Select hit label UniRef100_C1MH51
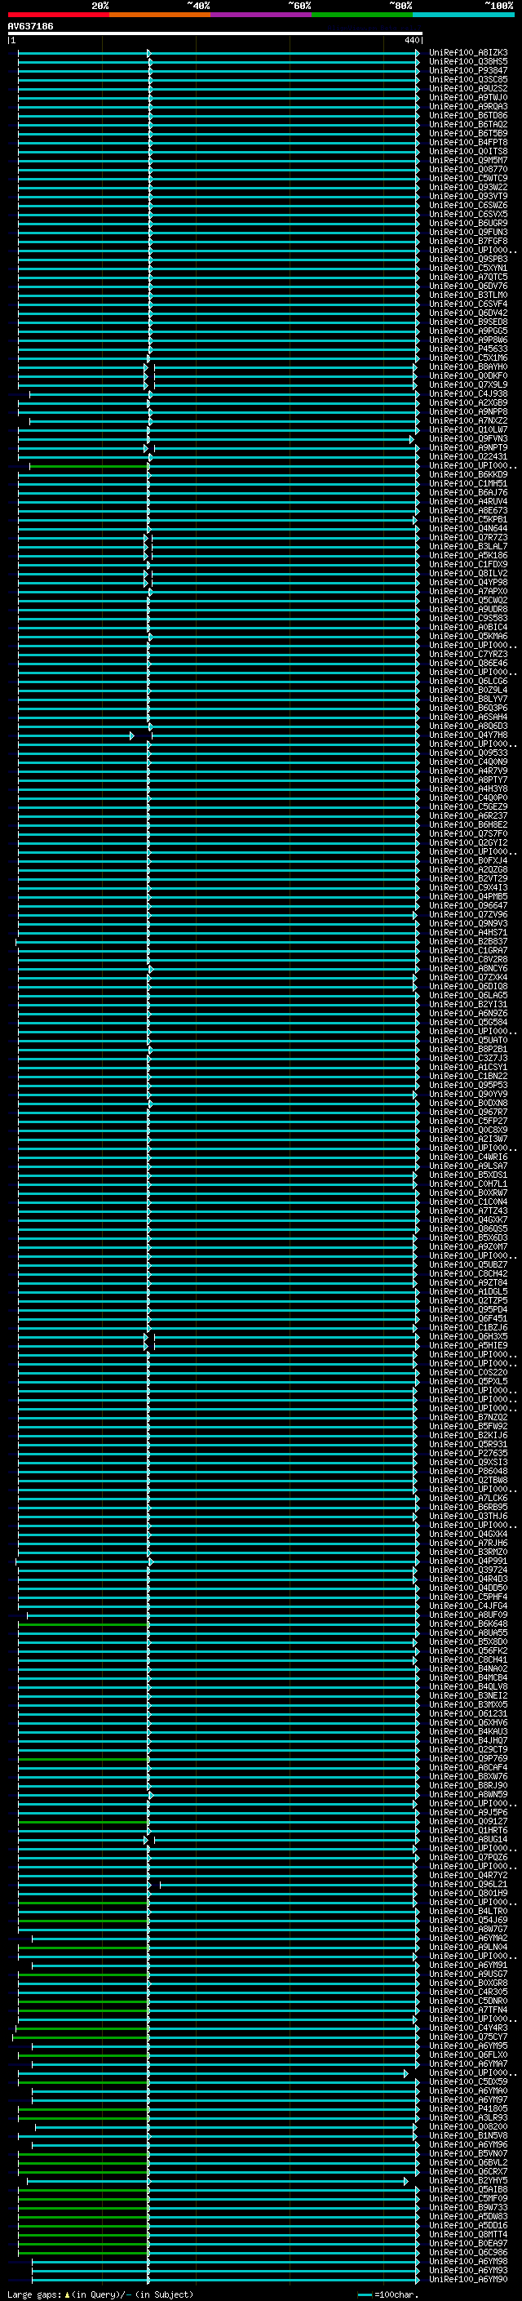 (468, 483)
